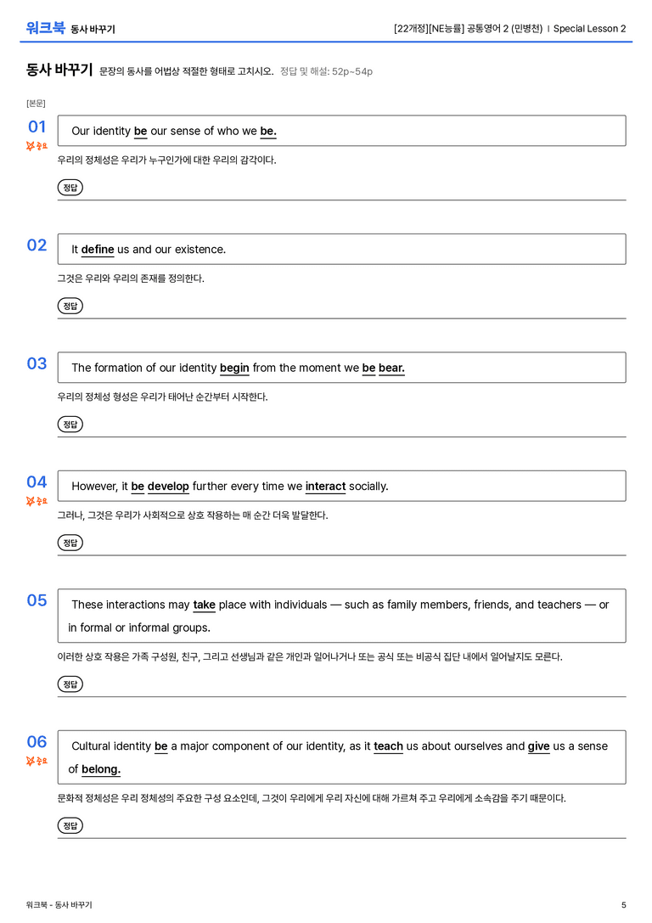Click the 정답 badge under question 03
652x923 pixels.
[x=70, y=424]
